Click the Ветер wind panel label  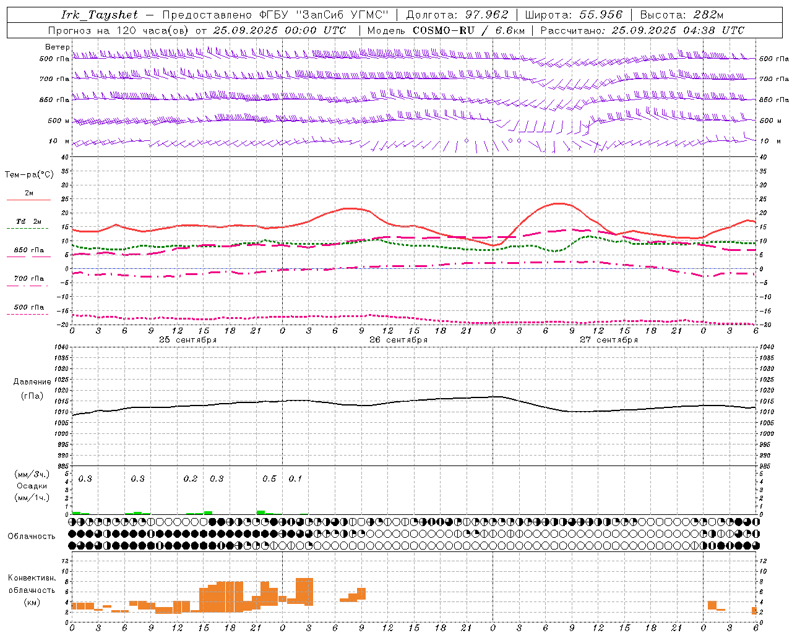click(x=57, y=47)
